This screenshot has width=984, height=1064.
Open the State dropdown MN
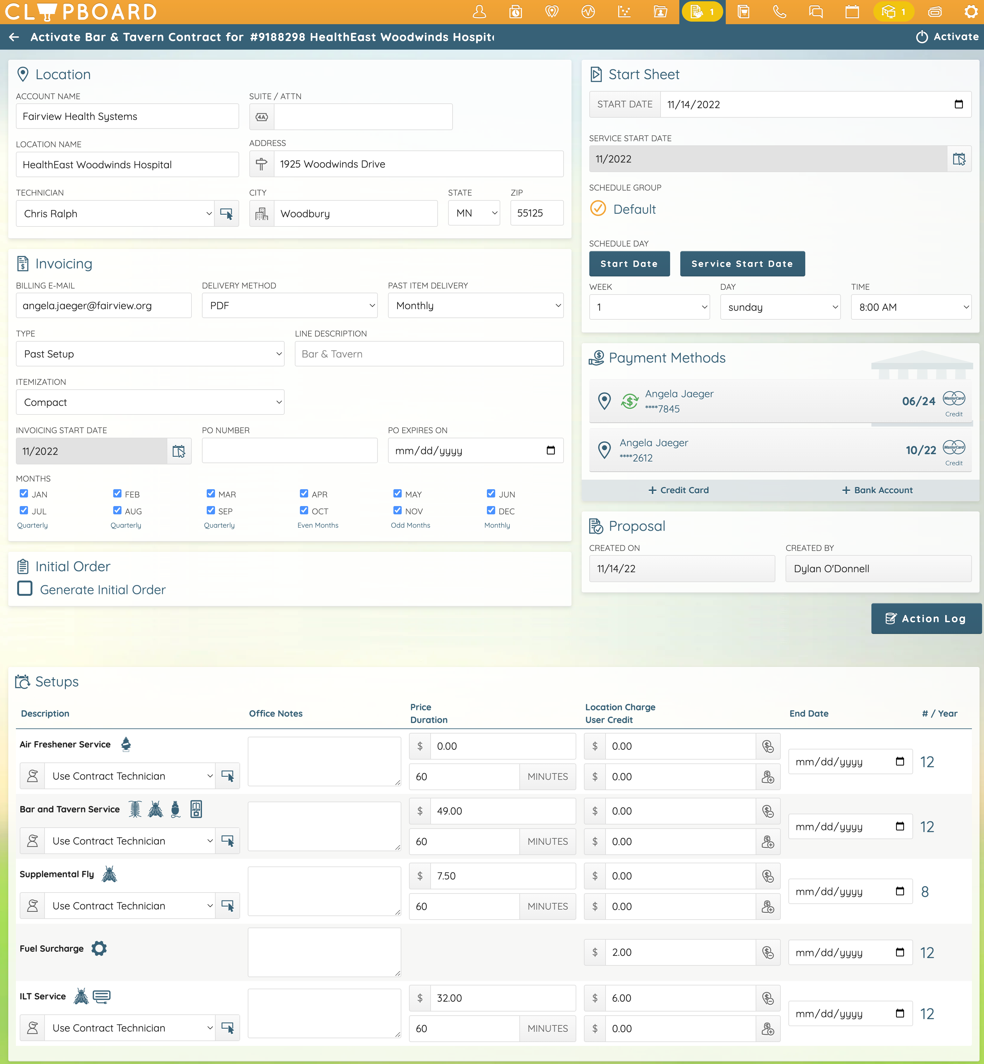(474, 213)
